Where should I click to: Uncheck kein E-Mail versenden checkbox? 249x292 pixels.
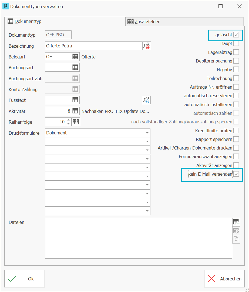236,174
